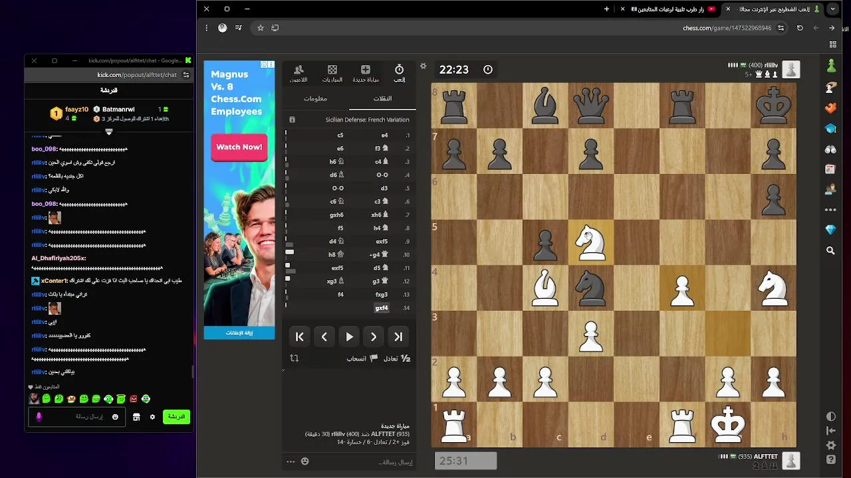Open the diamond premium membership icon

[x=830, y=230]
